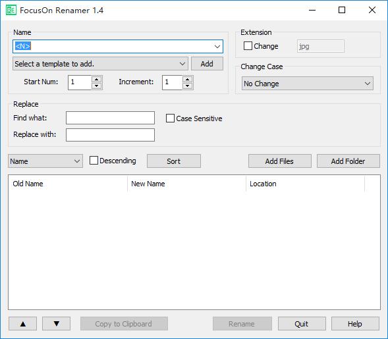Move selected file up with the up arrow button
The height and width of the screenshot is (339, 388).
point(23,324)
